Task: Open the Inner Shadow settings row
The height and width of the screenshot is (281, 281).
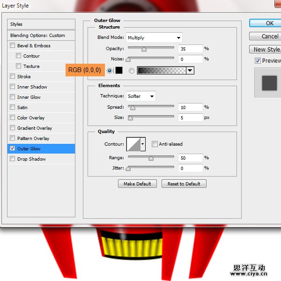Action: [x=41, y=87]
